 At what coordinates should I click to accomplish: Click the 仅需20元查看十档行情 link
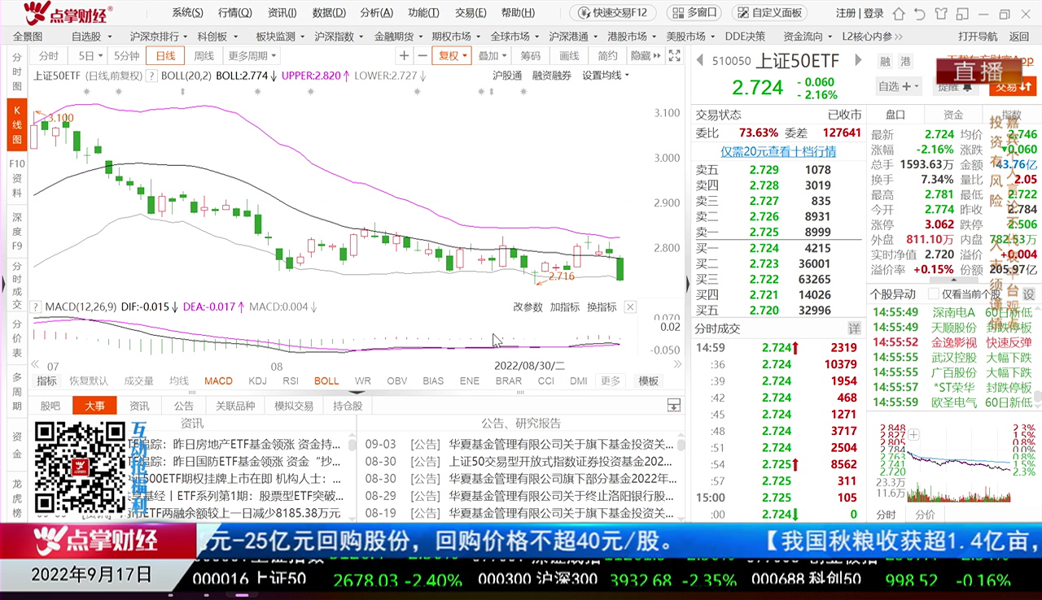[778, 151]
